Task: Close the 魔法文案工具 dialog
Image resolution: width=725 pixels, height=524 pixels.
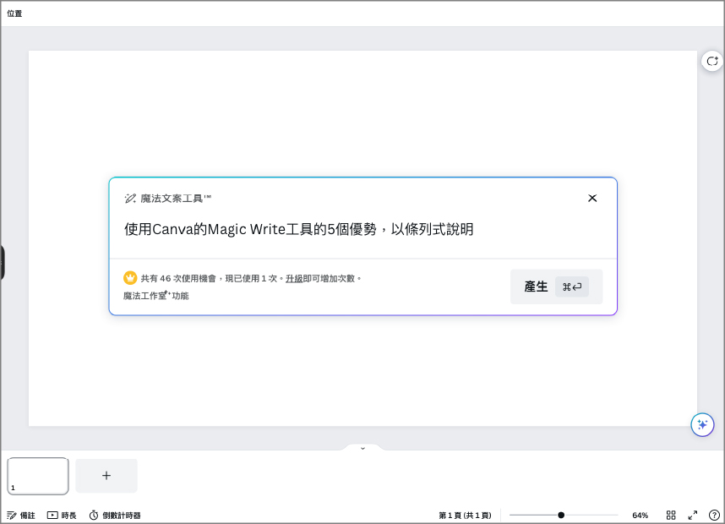Action: 592,198
